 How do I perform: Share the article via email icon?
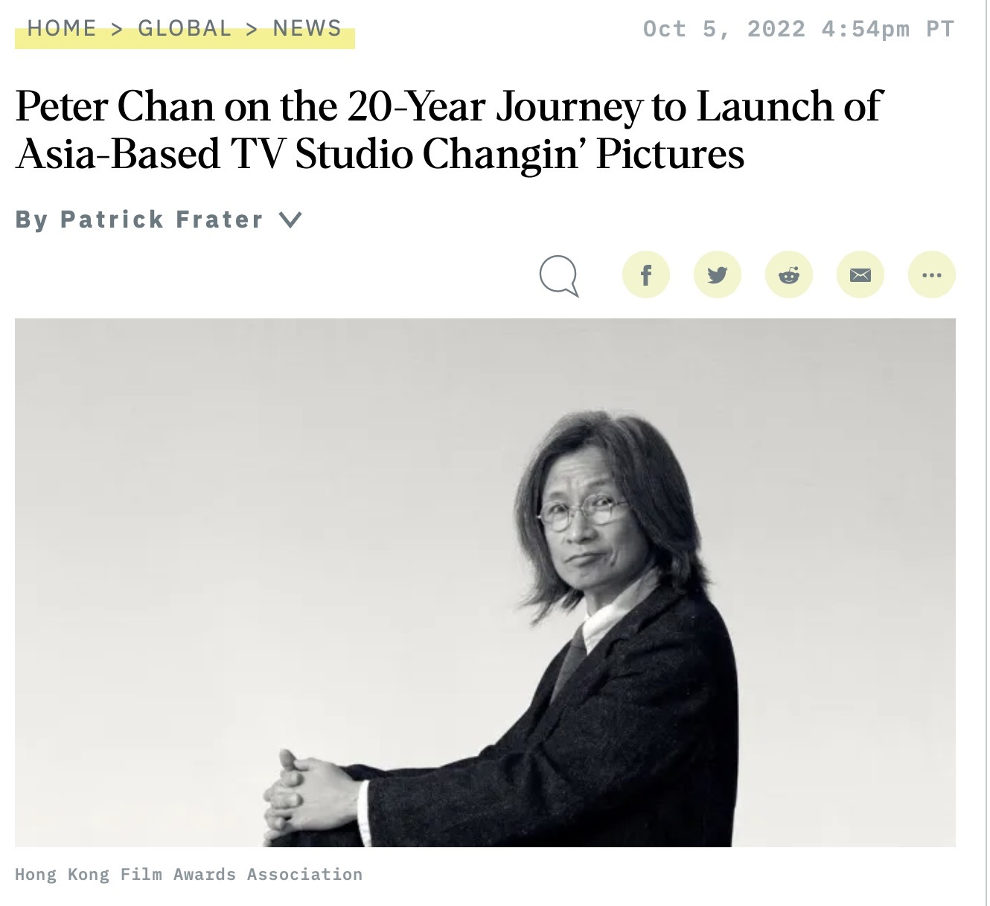860,275
